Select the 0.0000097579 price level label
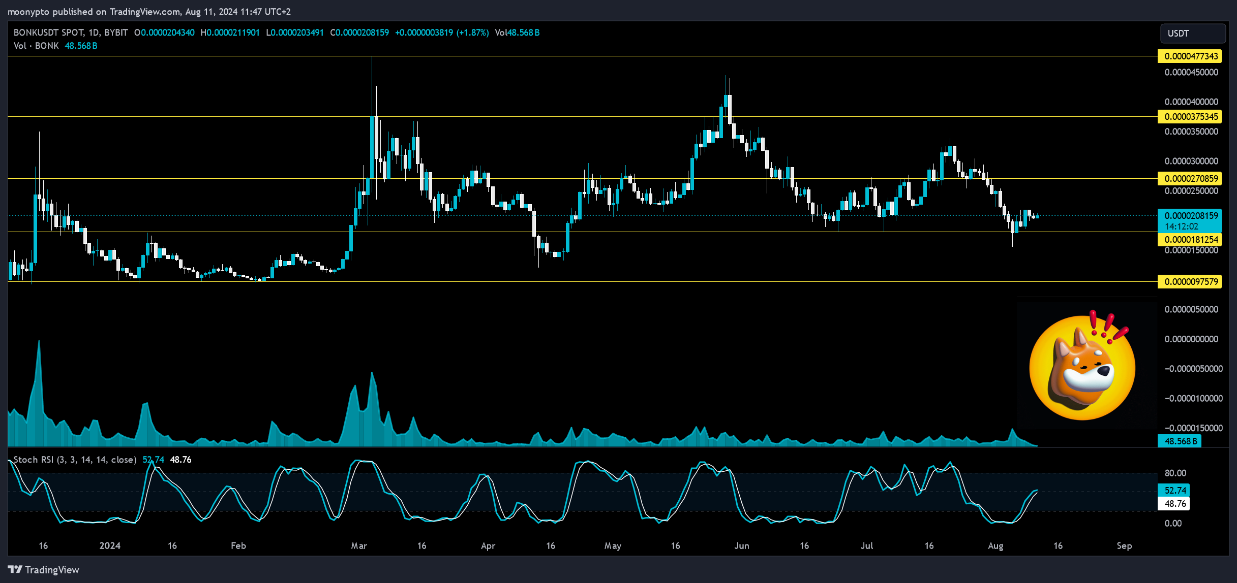 (x=1190, y=282)
